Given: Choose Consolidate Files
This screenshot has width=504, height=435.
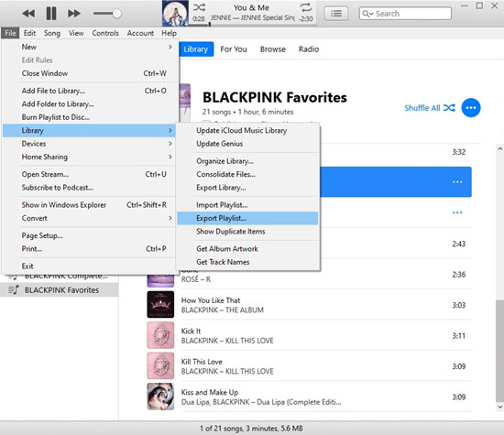Looking at the screenshot, I should [x=247, y=174].
